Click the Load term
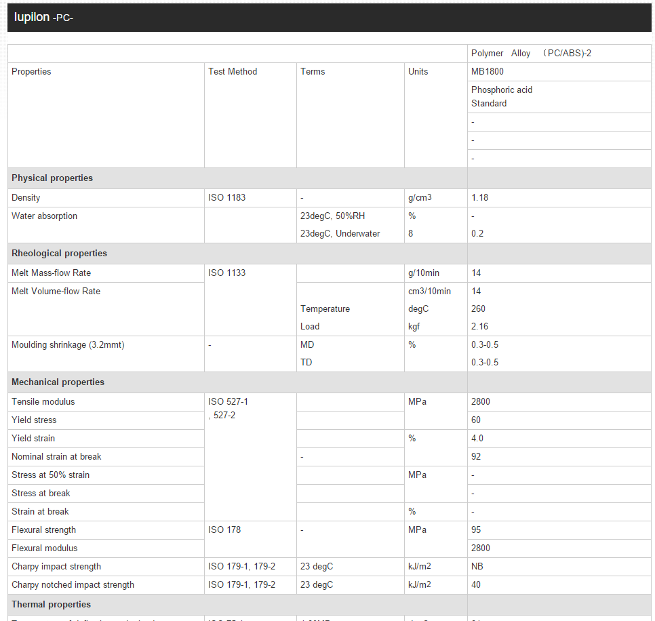This screenshot has height=621, width=655. [x=310, y=326]
